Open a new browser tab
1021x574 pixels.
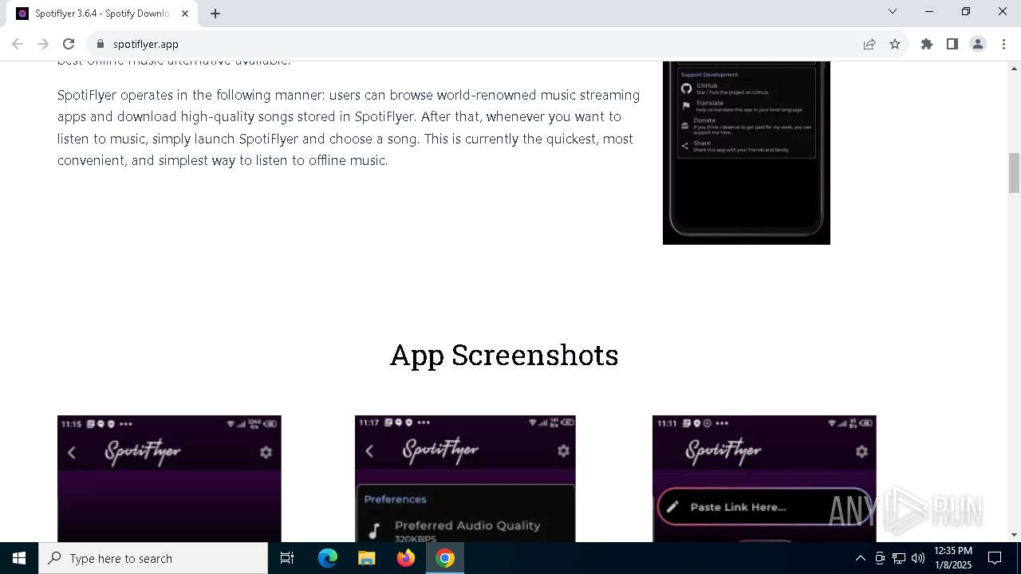pos(215,13)
